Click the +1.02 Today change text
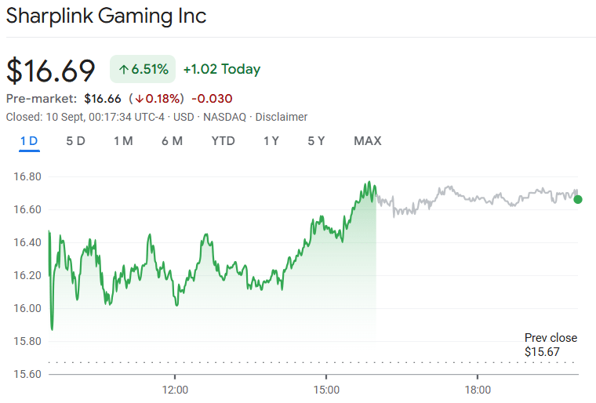The image size is (596, 403). [221, 69]
